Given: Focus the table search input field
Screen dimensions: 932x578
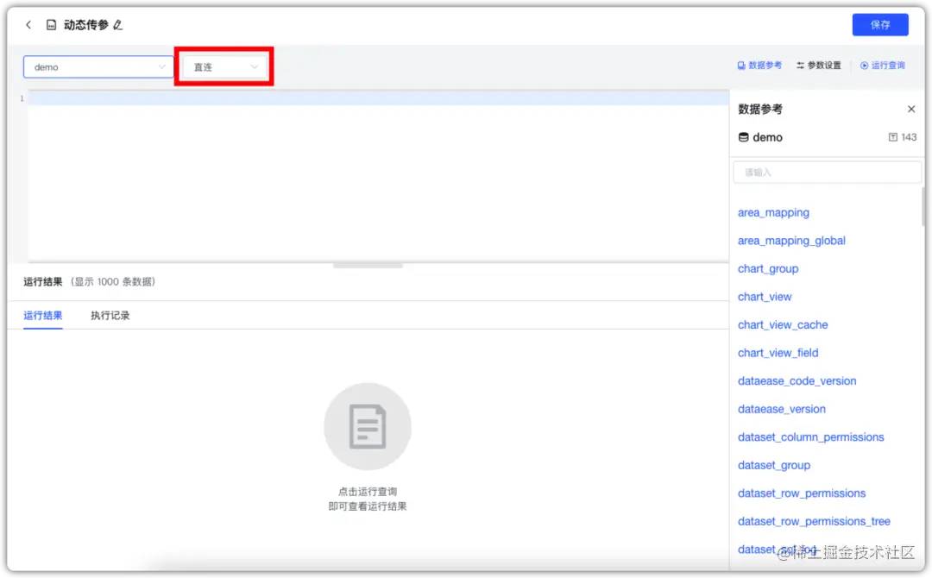Looking at the screenshot, I should tap(827, 173).
